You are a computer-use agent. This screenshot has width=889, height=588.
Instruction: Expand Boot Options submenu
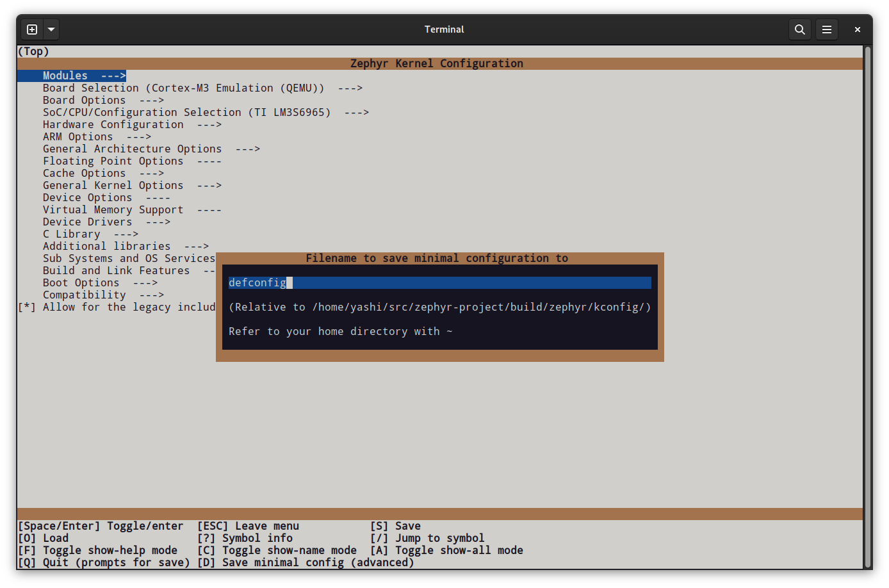(100, 282)
